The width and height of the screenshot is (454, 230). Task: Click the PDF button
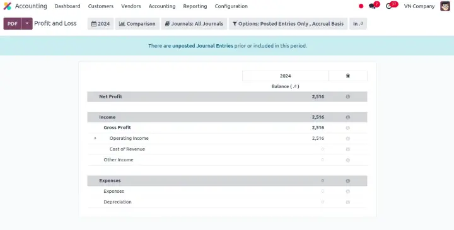click(13, 24)
